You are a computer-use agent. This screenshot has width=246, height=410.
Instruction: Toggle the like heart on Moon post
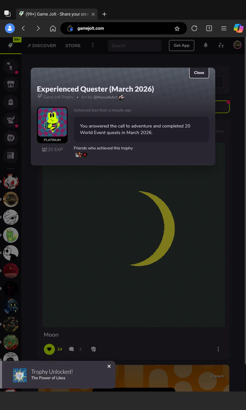point(49,349)
